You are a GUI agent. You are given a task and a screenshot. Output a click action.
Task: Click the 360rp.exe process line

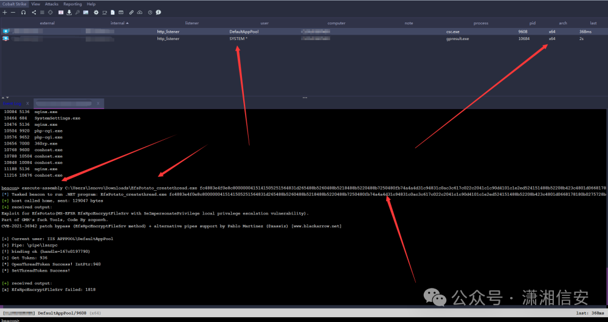tap(30, 143)
